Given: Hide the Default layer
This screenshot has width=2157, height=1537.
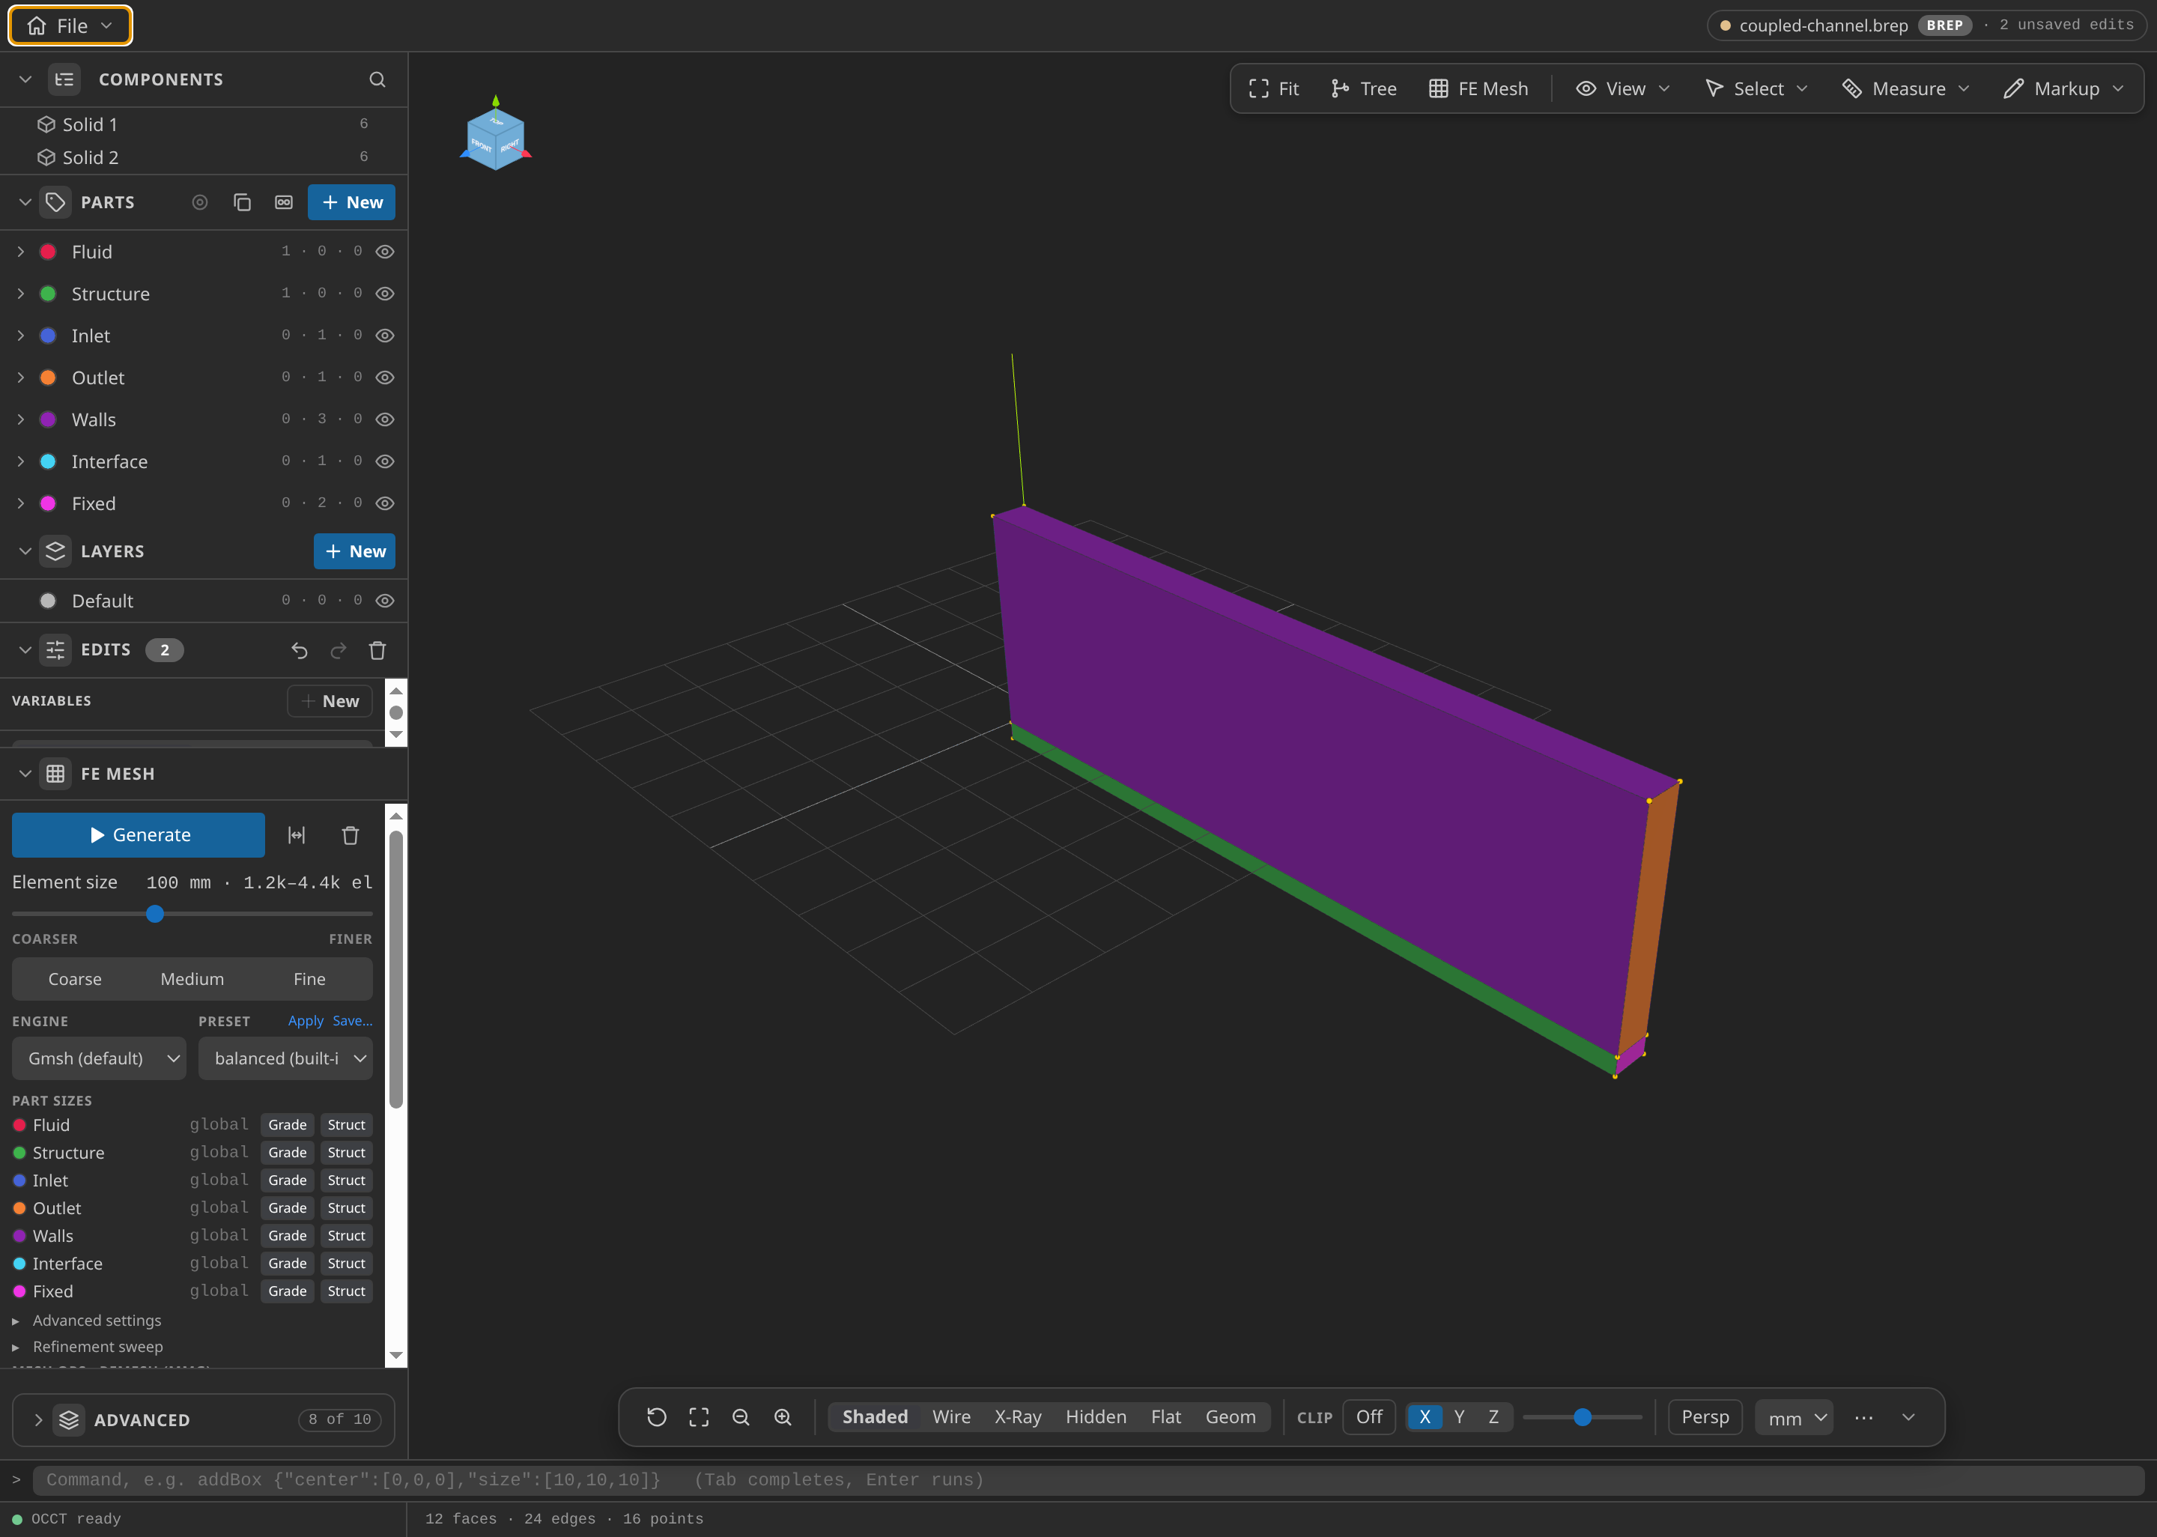Looking at the screenshot, I should 384,601.
